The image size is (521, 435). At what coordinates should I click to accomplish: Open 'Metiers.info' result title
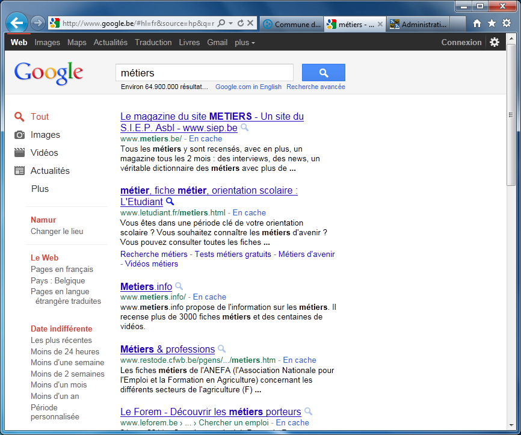tap(146, 286)
